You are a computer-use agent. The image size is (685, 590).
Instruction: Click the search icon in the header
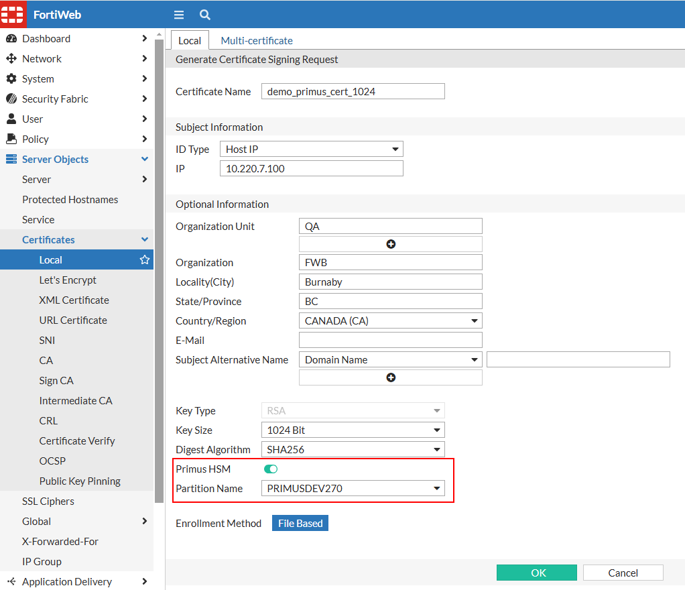coord(204,14)
